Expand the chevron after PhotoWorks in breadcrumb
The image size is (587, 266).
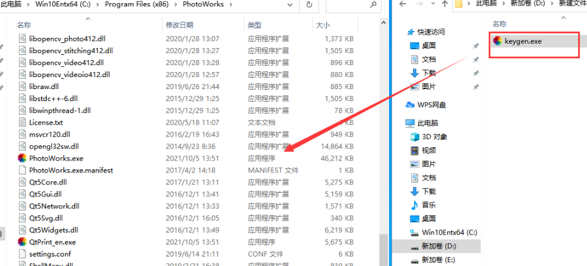230,4
